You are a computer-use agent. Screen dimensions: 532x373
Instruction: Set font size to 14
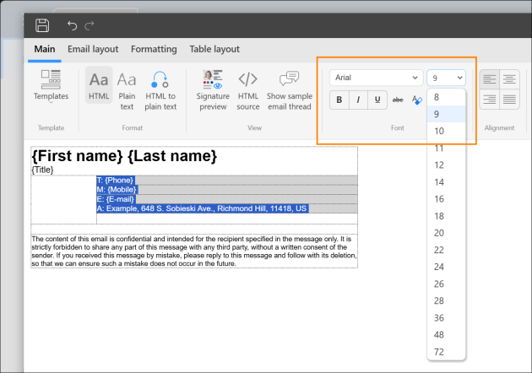(x=446, y=182)
